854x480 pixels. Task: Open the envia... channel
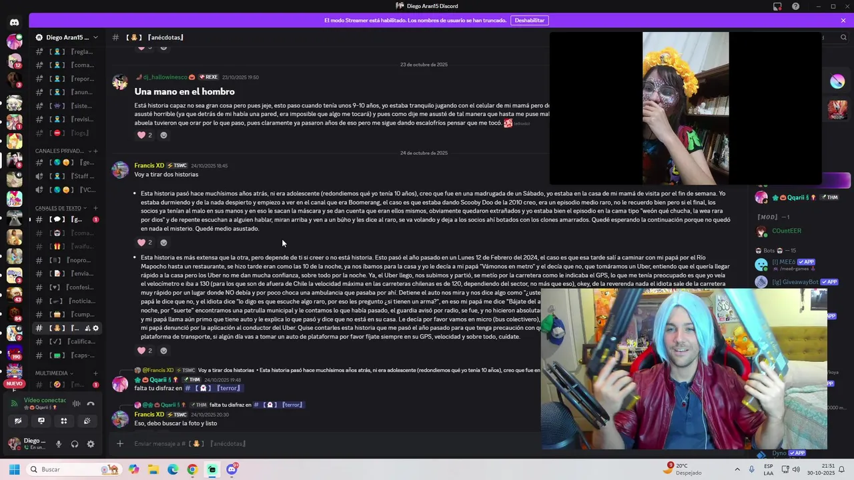tap(67, 273)
